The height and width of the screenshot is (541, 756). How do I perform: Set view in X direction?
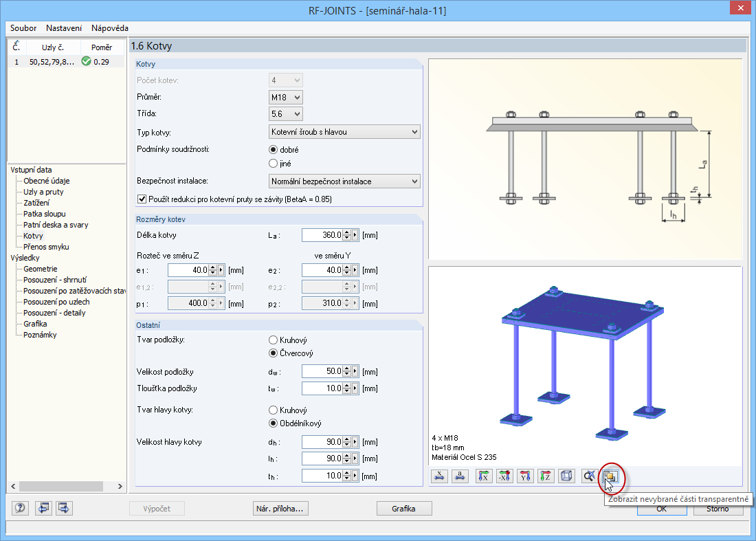click(x=484, y=476)
